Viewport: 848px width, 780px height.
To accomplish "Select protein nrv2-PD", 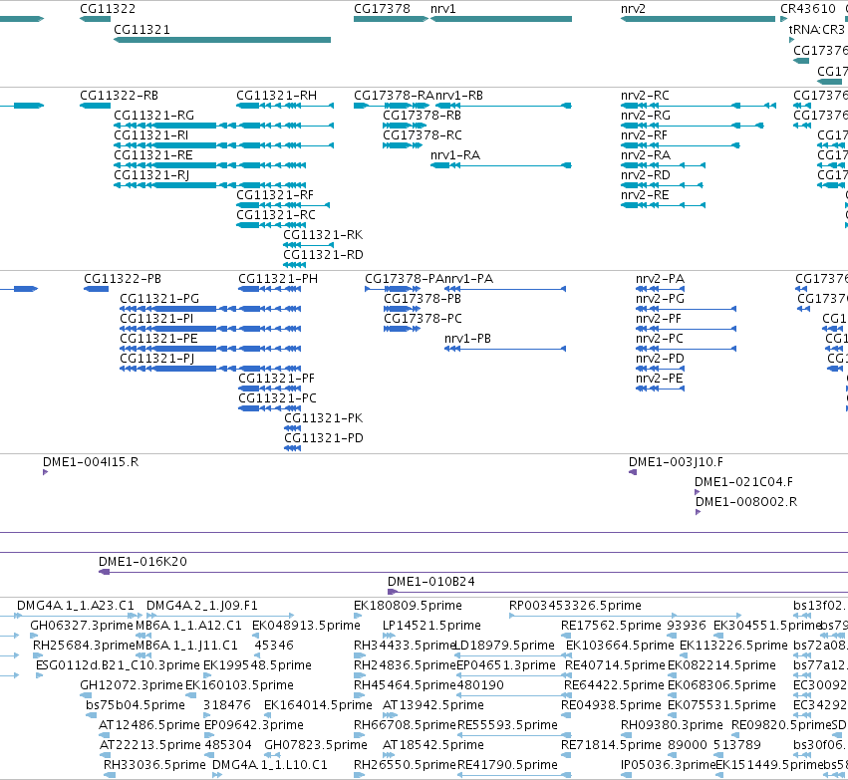I will coord(661,369).
